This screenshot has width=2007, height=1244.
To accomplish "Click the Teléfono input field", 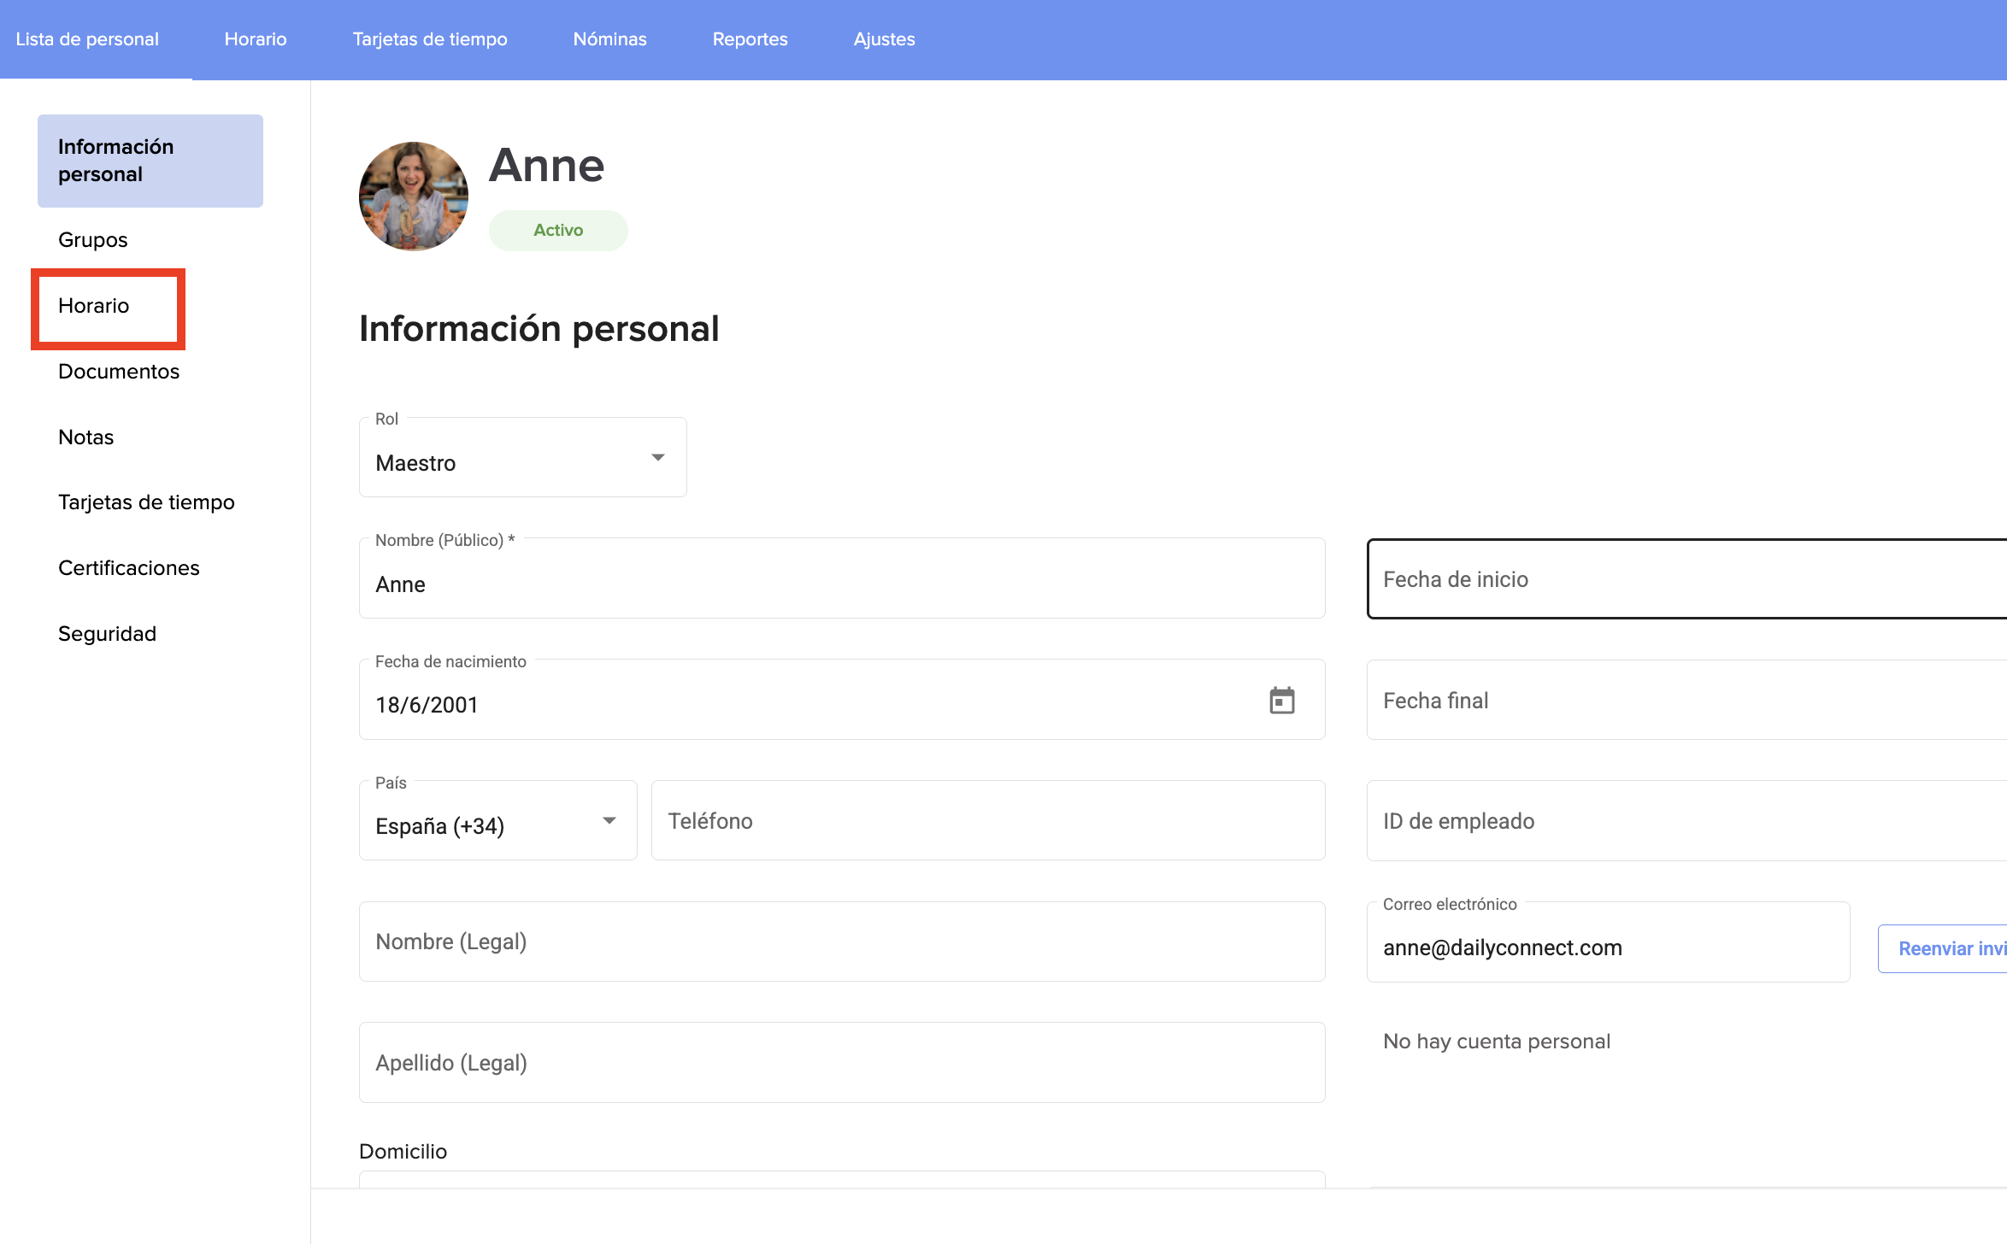I will [987, 821].
